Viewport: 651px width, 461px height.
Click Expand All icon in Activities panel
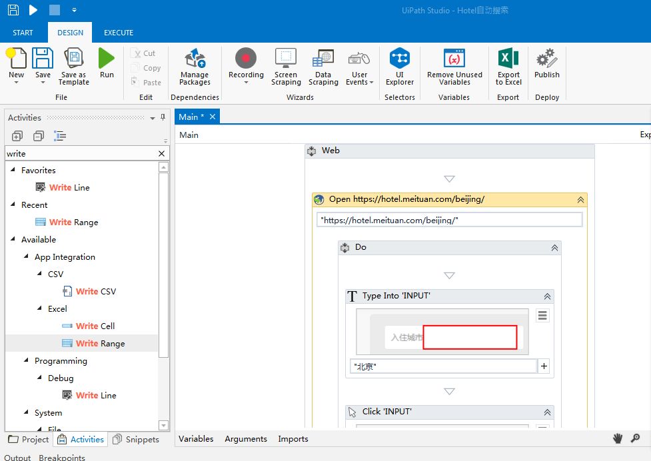click(17, 136)
